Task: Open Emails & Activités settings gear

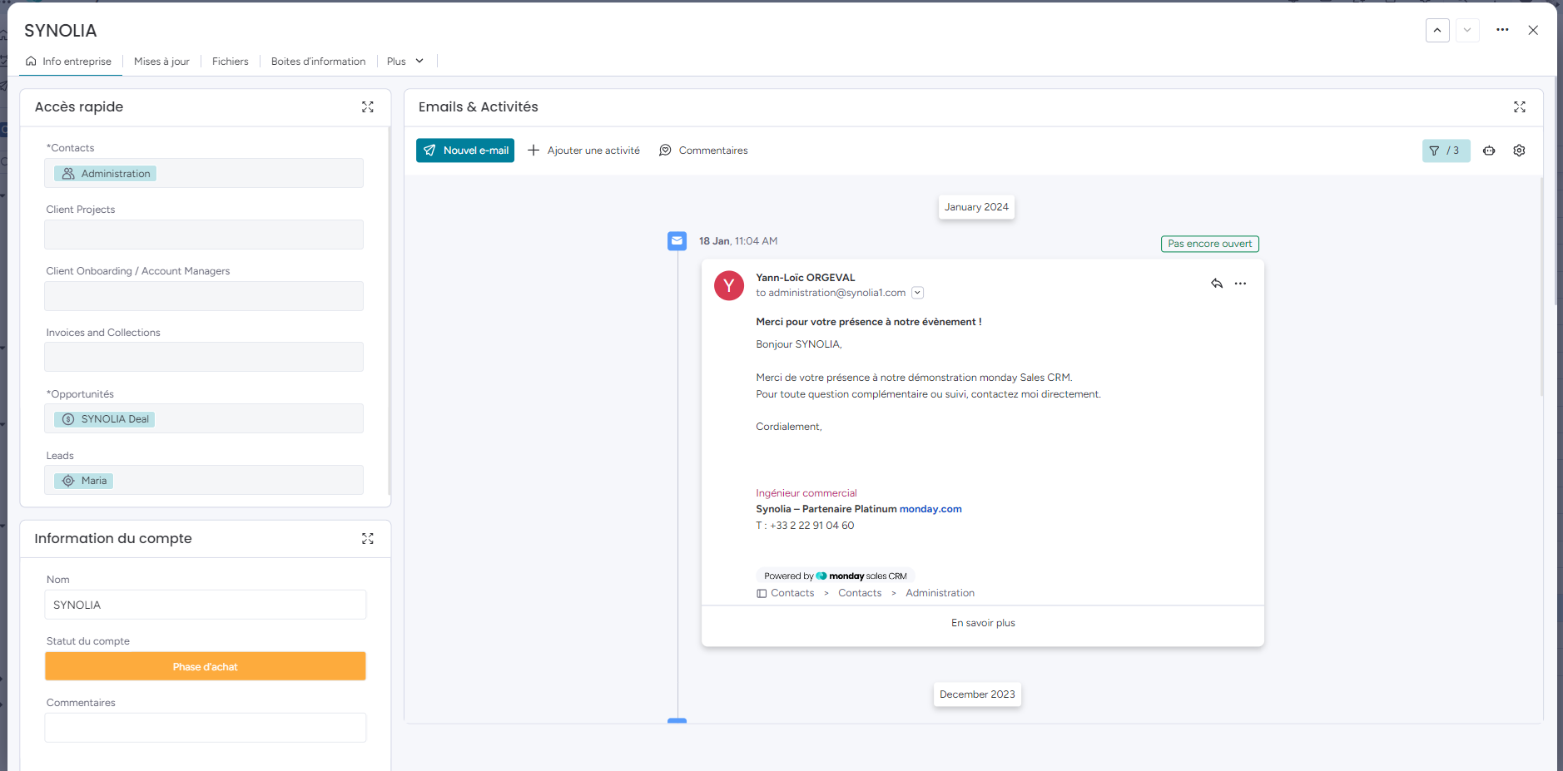Action: pyautogui.click(x=1519, y=151)
